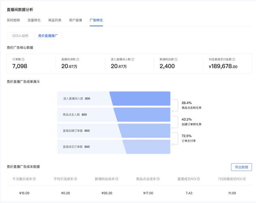Click the 2,400 new fans value

[x=167, y=66]
